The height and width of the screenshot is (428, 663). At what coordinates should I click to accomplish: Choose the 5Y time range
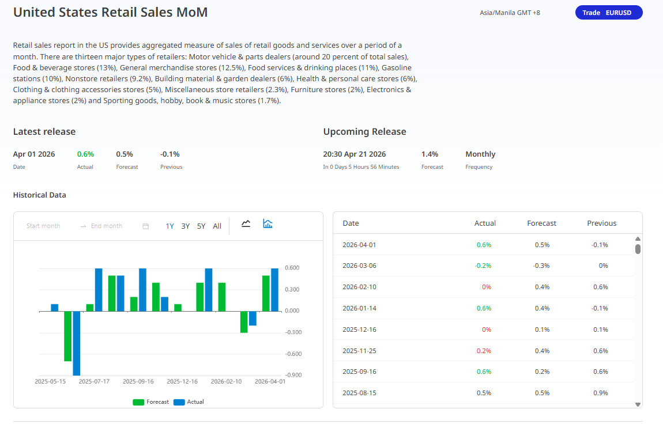(201, 226)
